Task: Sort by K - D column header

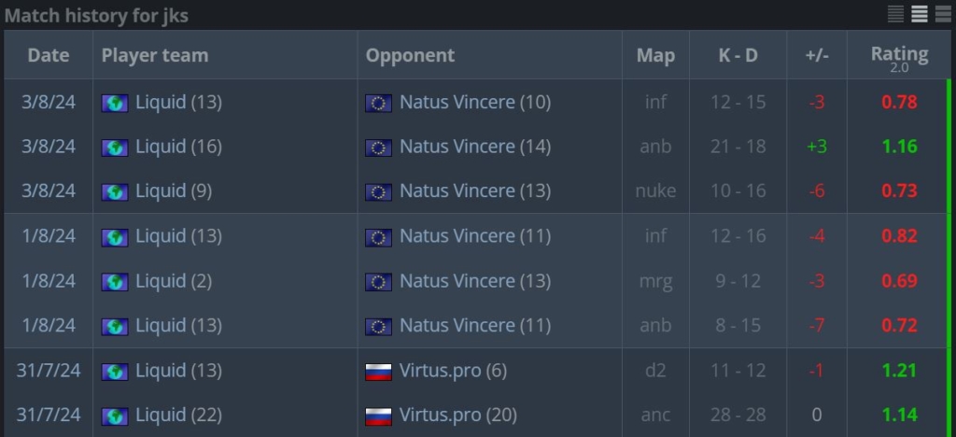Action: click(x=738, y=55)
